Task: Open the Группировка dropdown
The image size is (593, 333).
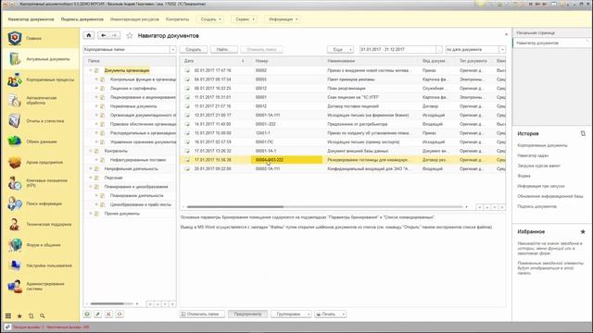Action: (291, 314)
